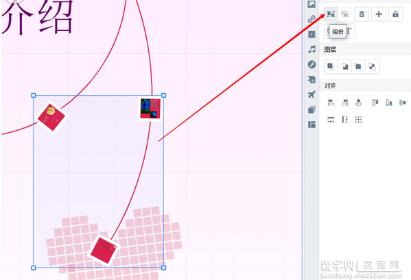Viewport: 411px width, 280px height.
Task: Click the checkered fourth 图层 icon
Action: 372,66
